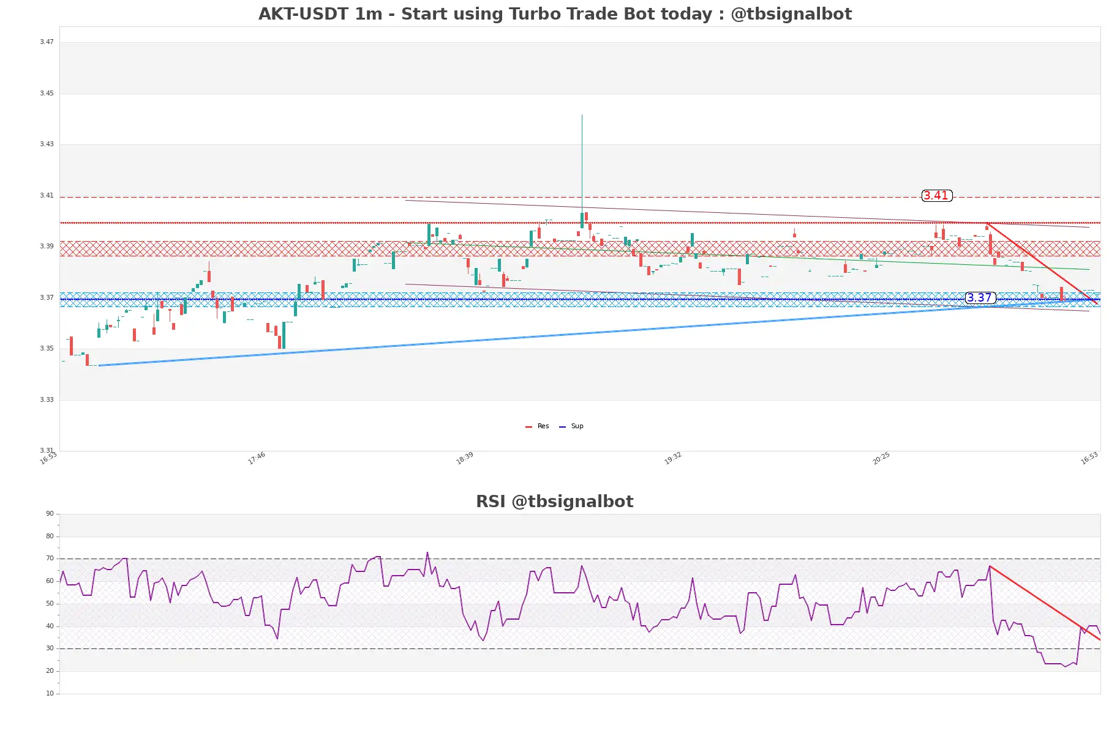This screenshot has height=739, width=1109.
Task: Click the 18:39 time axis label
Action: 465,458
